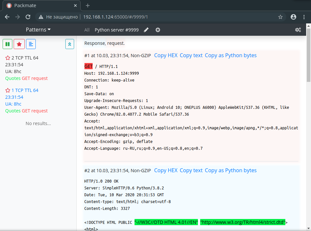Select Python server #9999 service tab
The image size is (311, 231).
coord(116,30)
